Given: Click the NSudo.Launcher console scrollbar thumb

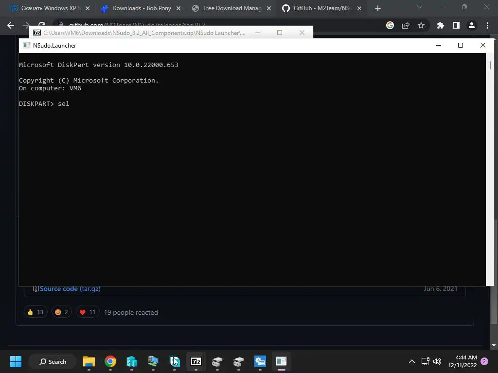Looking at the screenshot, I should point(490,65).
